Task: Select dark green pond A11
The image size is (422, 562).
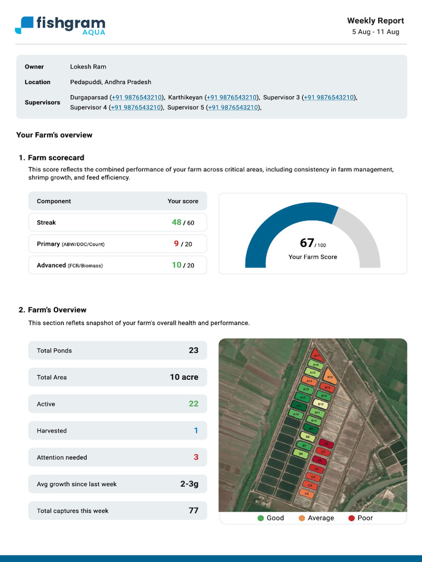Action: [299, 406]
